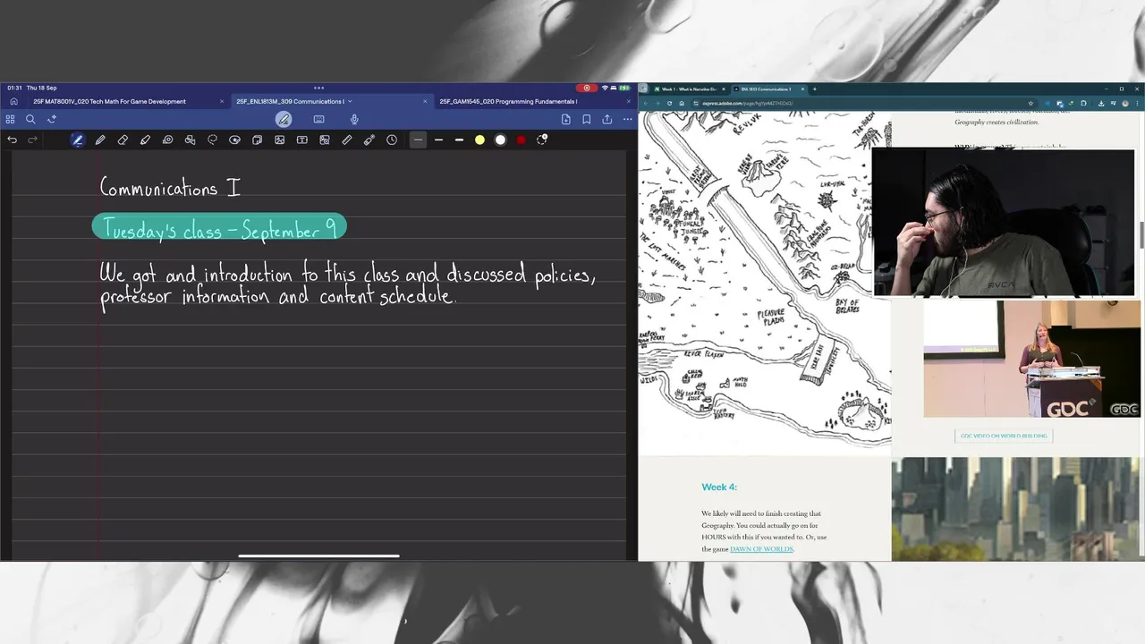Undo the last stroke
Screen dimensions: 1145x644
click(12, 140)
